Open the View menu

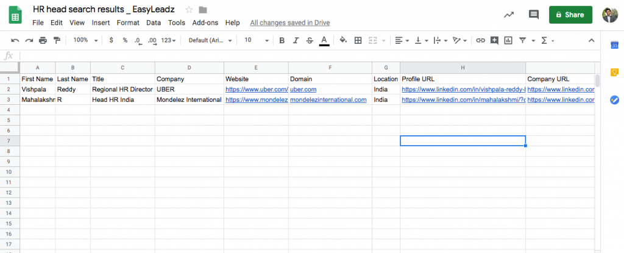77,23
